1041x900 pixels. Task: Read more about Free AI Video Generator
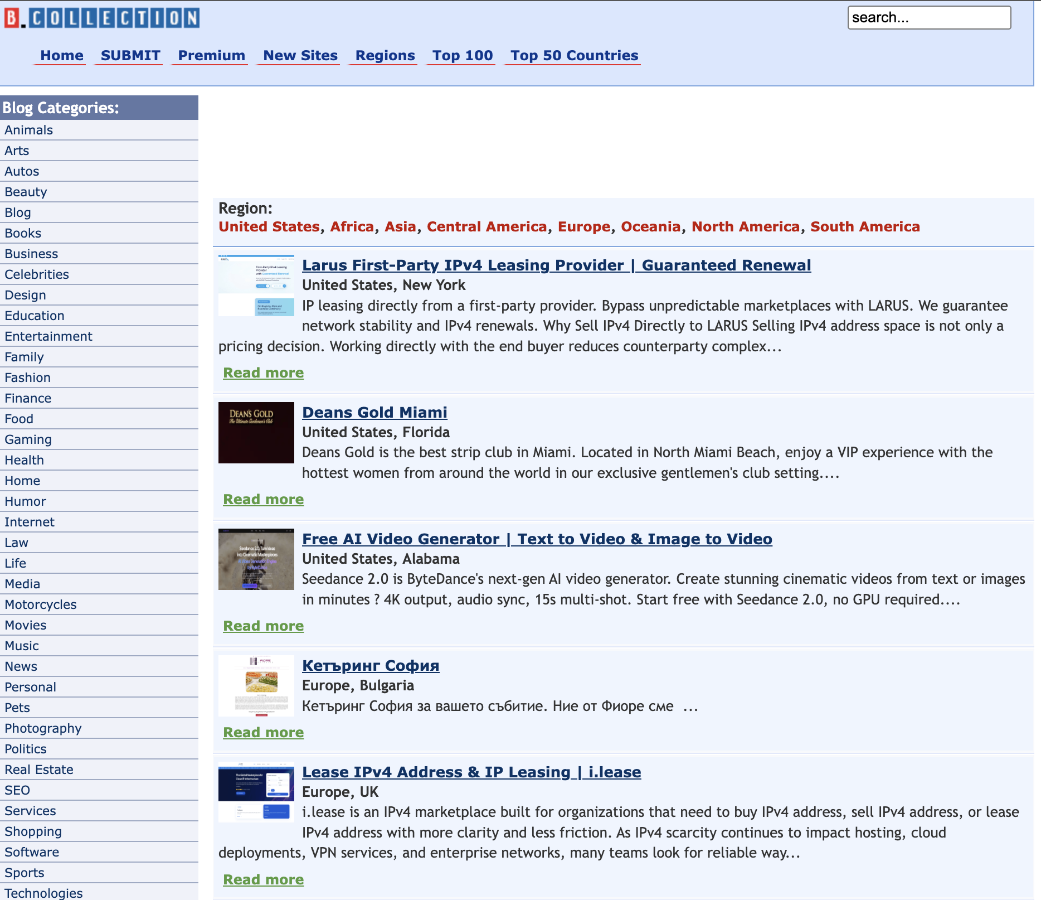tap(264, 626)
